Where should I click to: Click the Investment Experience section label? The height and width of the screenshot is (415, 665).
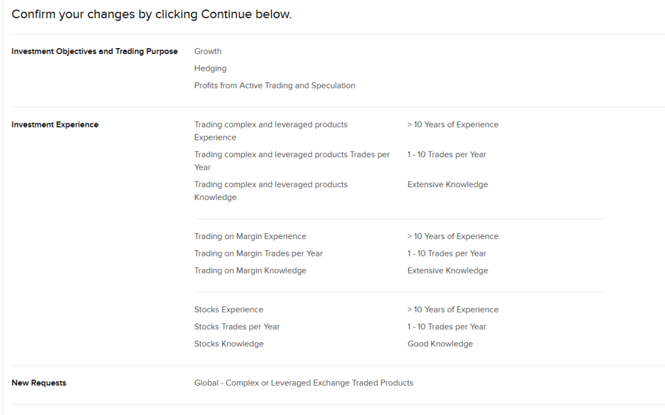pos(55,125)
